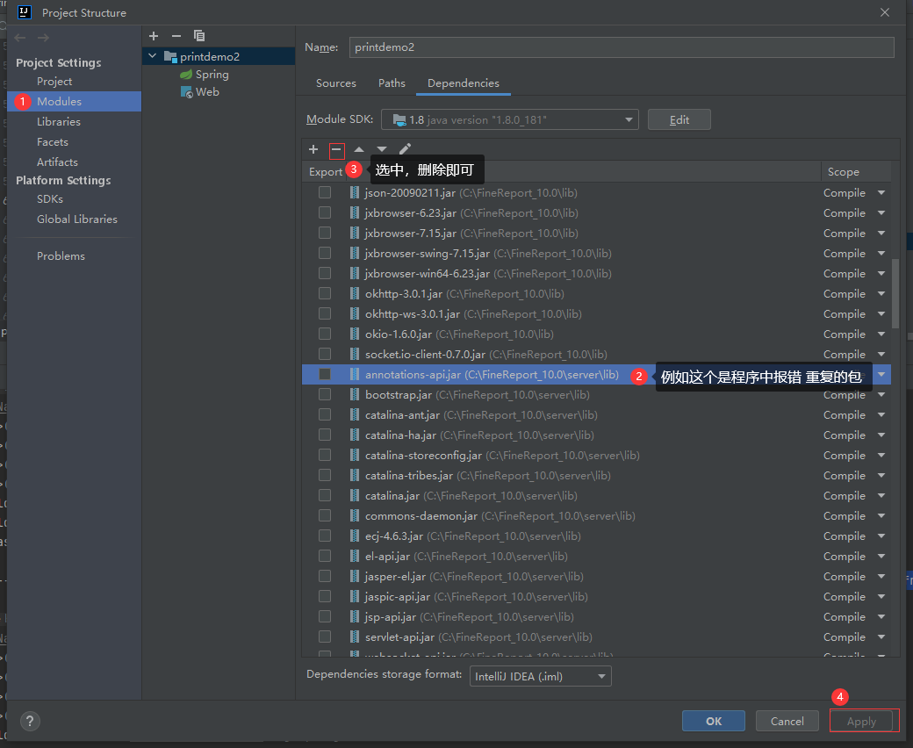Collapse the printdemo2 module tree node
Viewport: 913px width, 748px height.
click(153, 56)
